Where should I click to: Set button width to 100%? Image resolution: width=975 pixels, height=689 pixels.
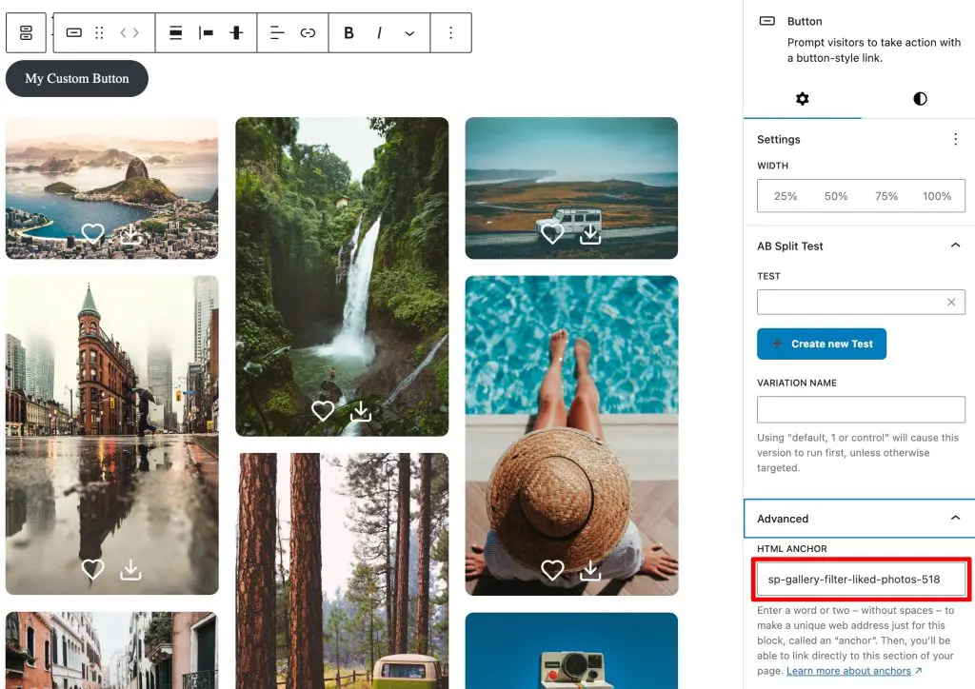937,196
